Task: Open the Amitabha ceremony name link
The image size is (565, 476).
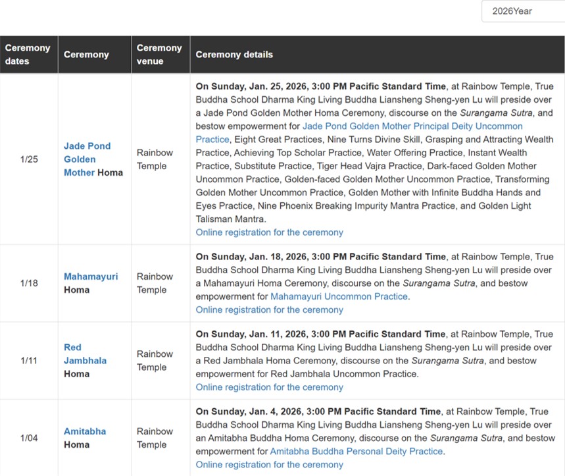Action: tap(85, 431)
